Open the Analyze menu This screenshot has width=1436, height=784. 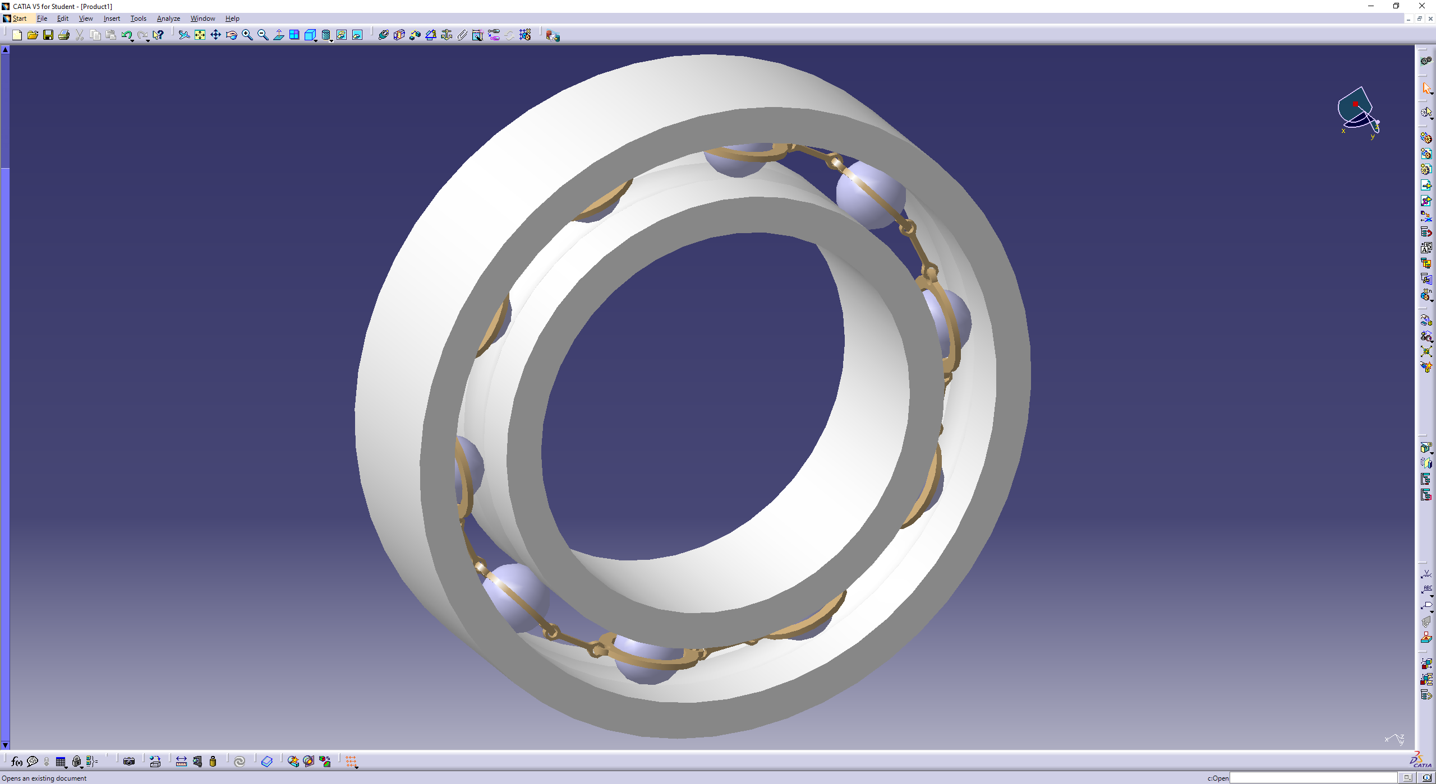[x=168, y=18]
